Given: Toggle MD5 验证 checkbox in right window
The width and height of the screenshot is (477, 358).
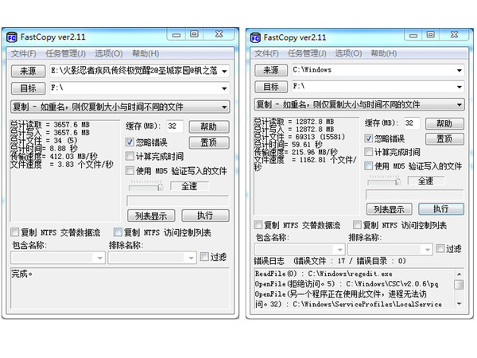Looking at the screenshot, I should 368,166.
